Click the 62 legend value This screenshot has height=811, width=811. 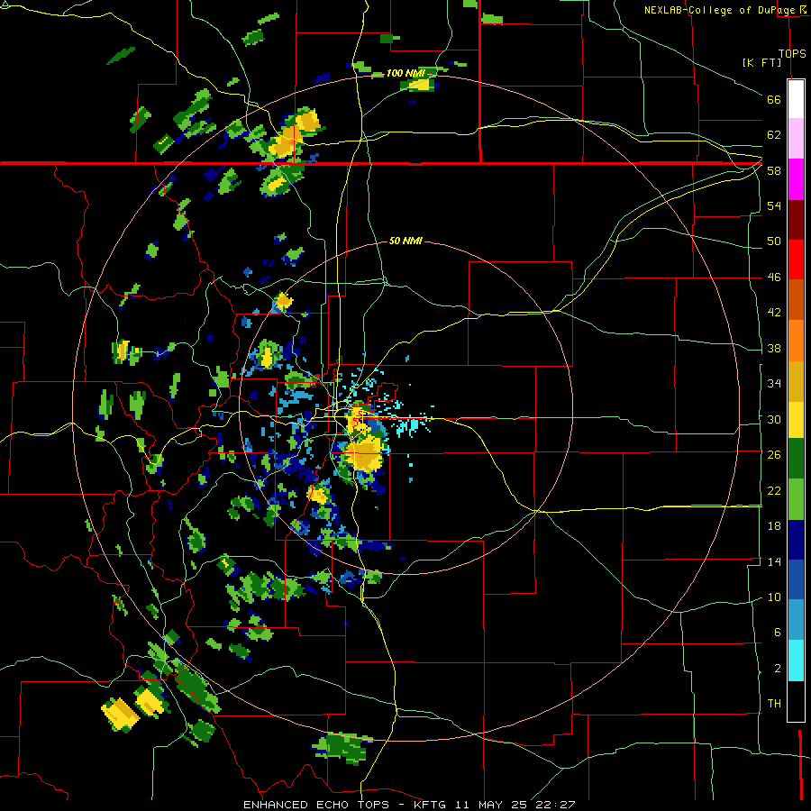click(x=774, y=135)
